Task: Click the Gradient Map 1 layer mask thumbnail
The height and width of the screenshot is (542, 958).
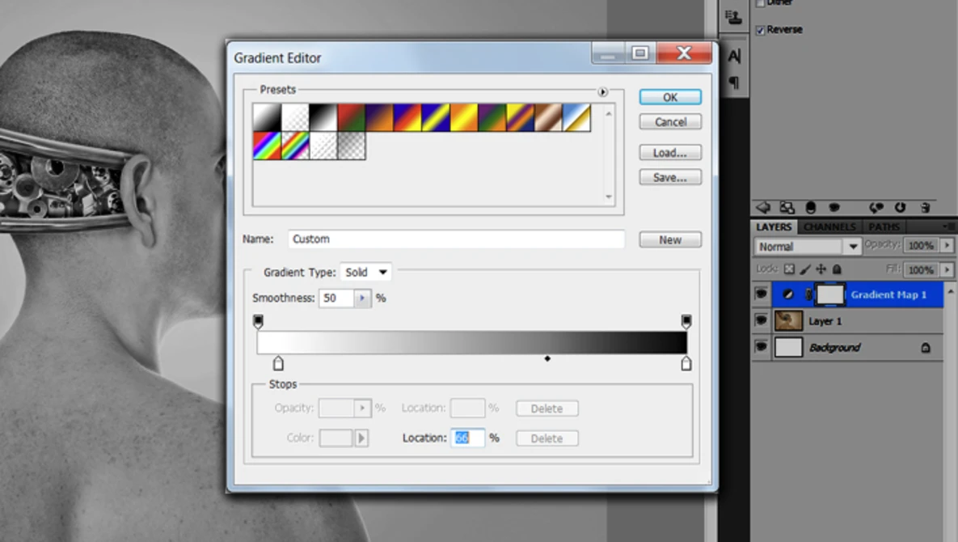Action: 830,294
